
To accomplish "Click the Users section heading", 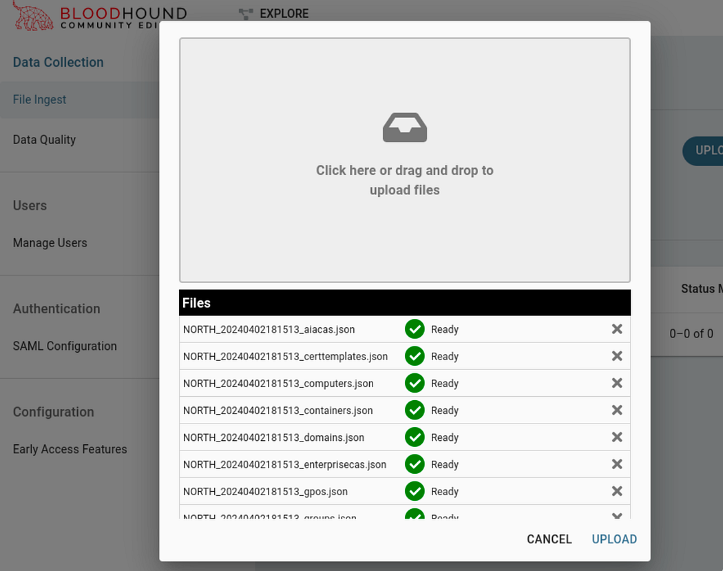I will [30, 205].
